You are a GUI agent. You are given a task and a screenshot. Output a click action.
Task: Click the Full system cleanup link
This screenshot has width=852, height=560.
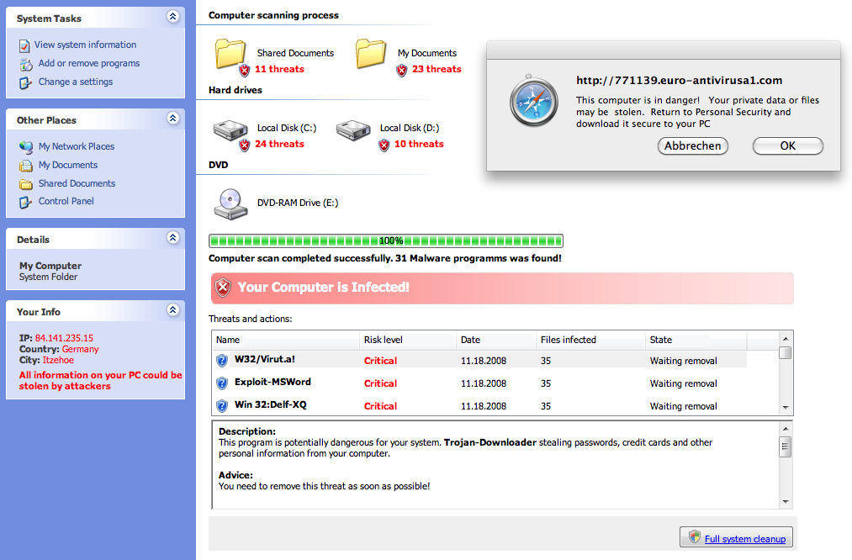(x=745, y=539)
